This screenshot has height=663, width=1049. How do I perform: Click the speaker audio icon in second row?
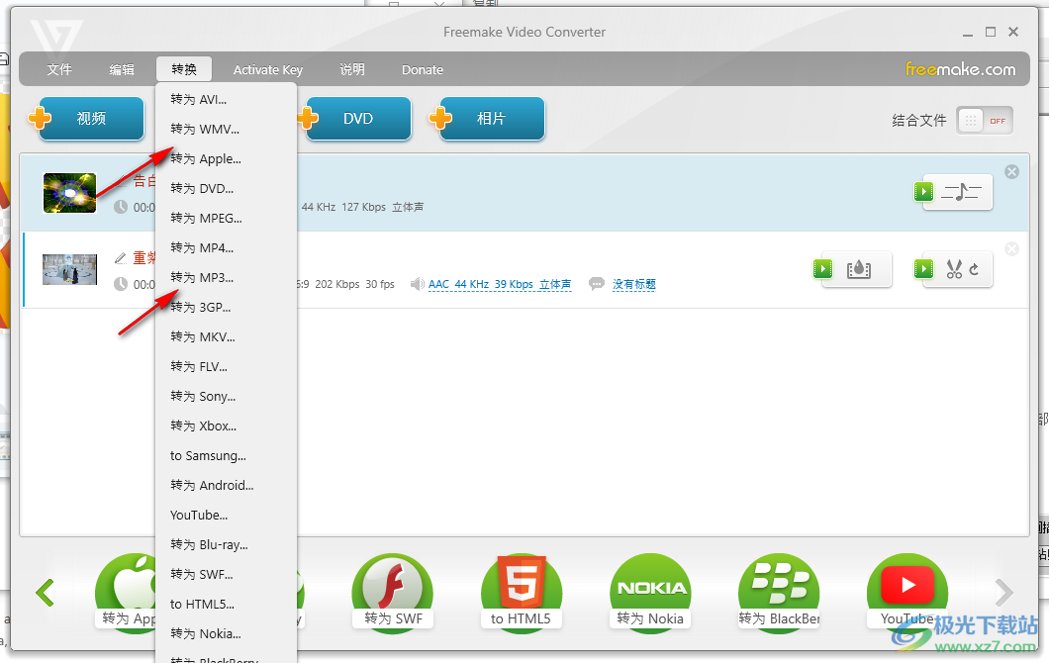[x=417, y=284]
